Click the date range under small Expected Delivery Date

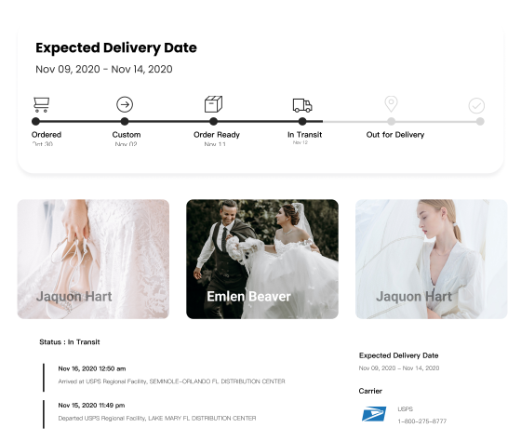[399, 368]
